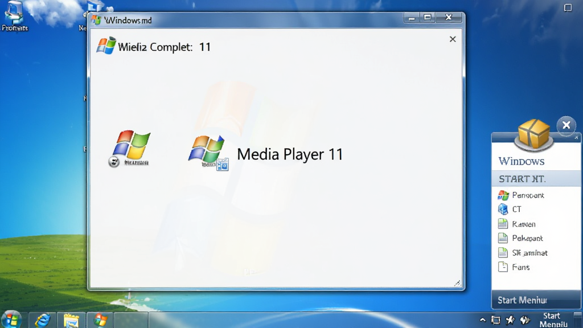Open the volume tray icon

[x=524, y=320]
